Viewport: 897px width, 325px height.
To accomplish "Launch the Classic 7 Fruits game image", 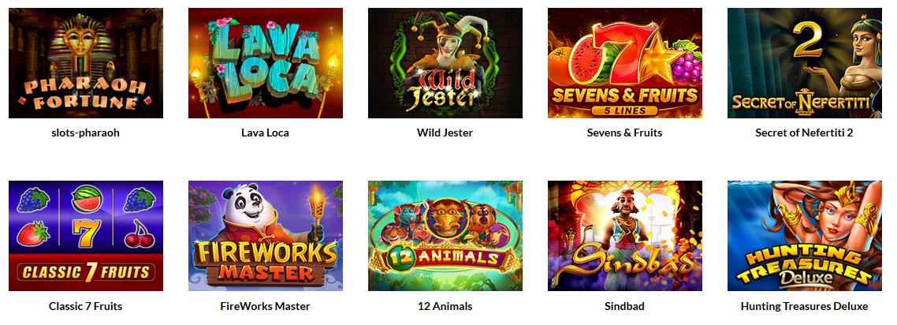I will pyautogui.click(x=86, y=236).
